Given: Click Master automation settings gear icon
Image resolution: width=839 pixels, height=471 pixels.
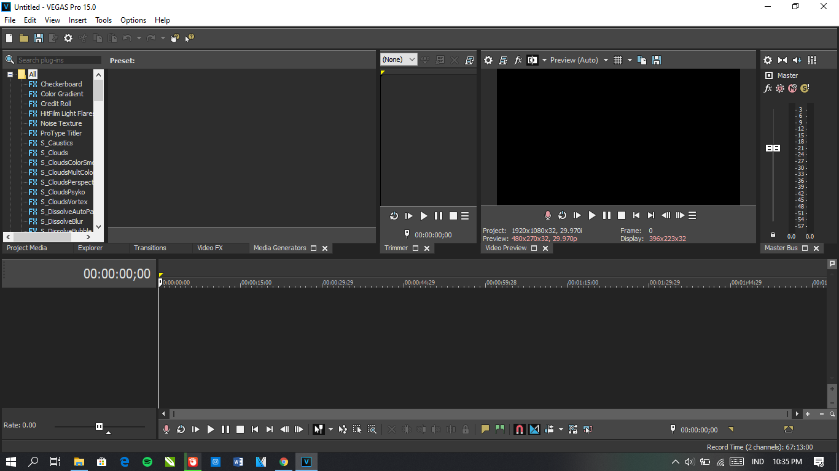Looking at the screenshot, I should pos(780,88).
